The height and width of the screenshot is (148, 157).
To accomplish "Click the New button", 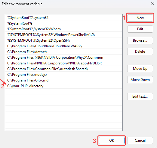I will 140,18.
